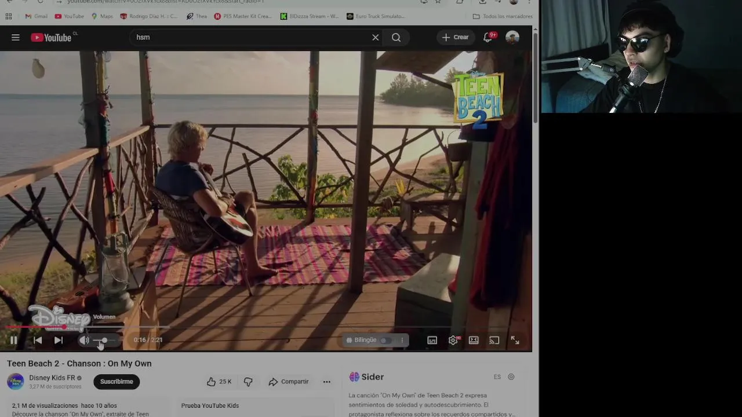Open the ElDizzza Stream bookmark
The image size is (742, 417).
[310, 16]
